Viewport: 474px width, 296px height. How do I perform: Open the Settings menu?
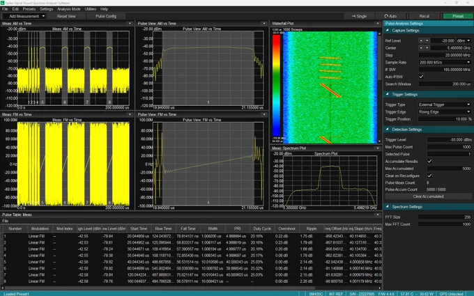coord(46,9)
